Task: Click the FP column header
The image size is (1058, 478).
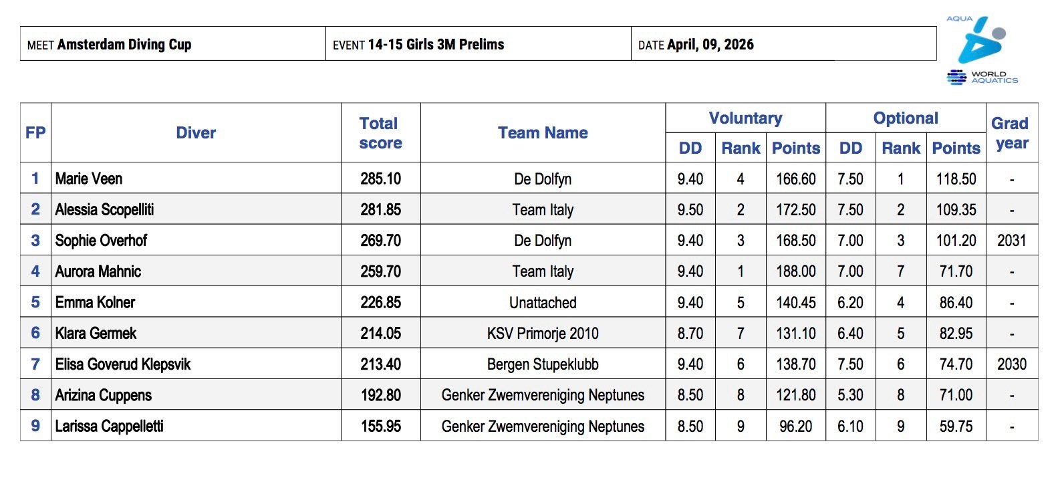Action: pyautogui.click(x=35, y=132)
